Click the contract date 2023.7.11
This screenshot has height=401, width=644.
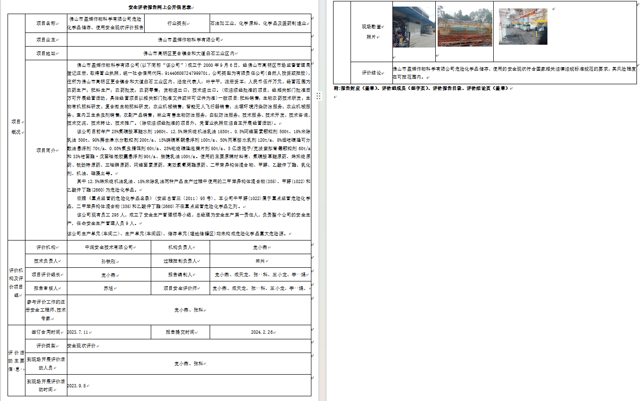[78, 332]
